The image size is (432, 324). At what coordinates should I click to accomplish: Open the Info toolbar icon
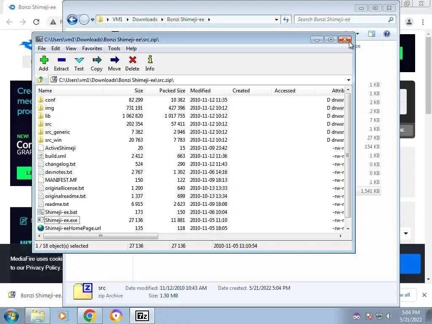[x=150, y=63]
